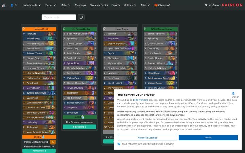Click the dust icon next to 4560

coord(83,117)
